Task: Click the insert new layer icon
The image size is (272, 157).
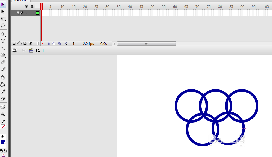Action: (14, 43)
